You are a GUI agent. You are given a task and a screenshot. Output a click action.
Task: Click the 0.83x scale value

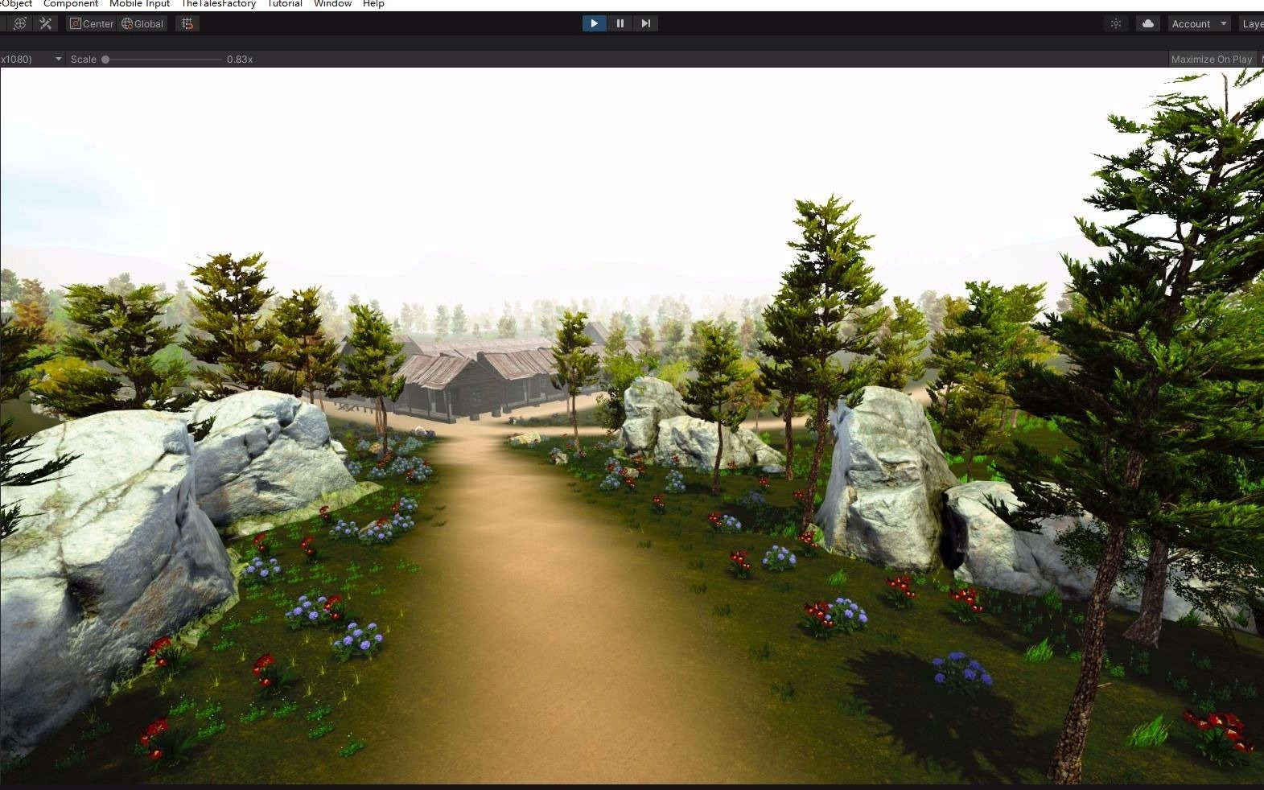click(x=240, y=59)
